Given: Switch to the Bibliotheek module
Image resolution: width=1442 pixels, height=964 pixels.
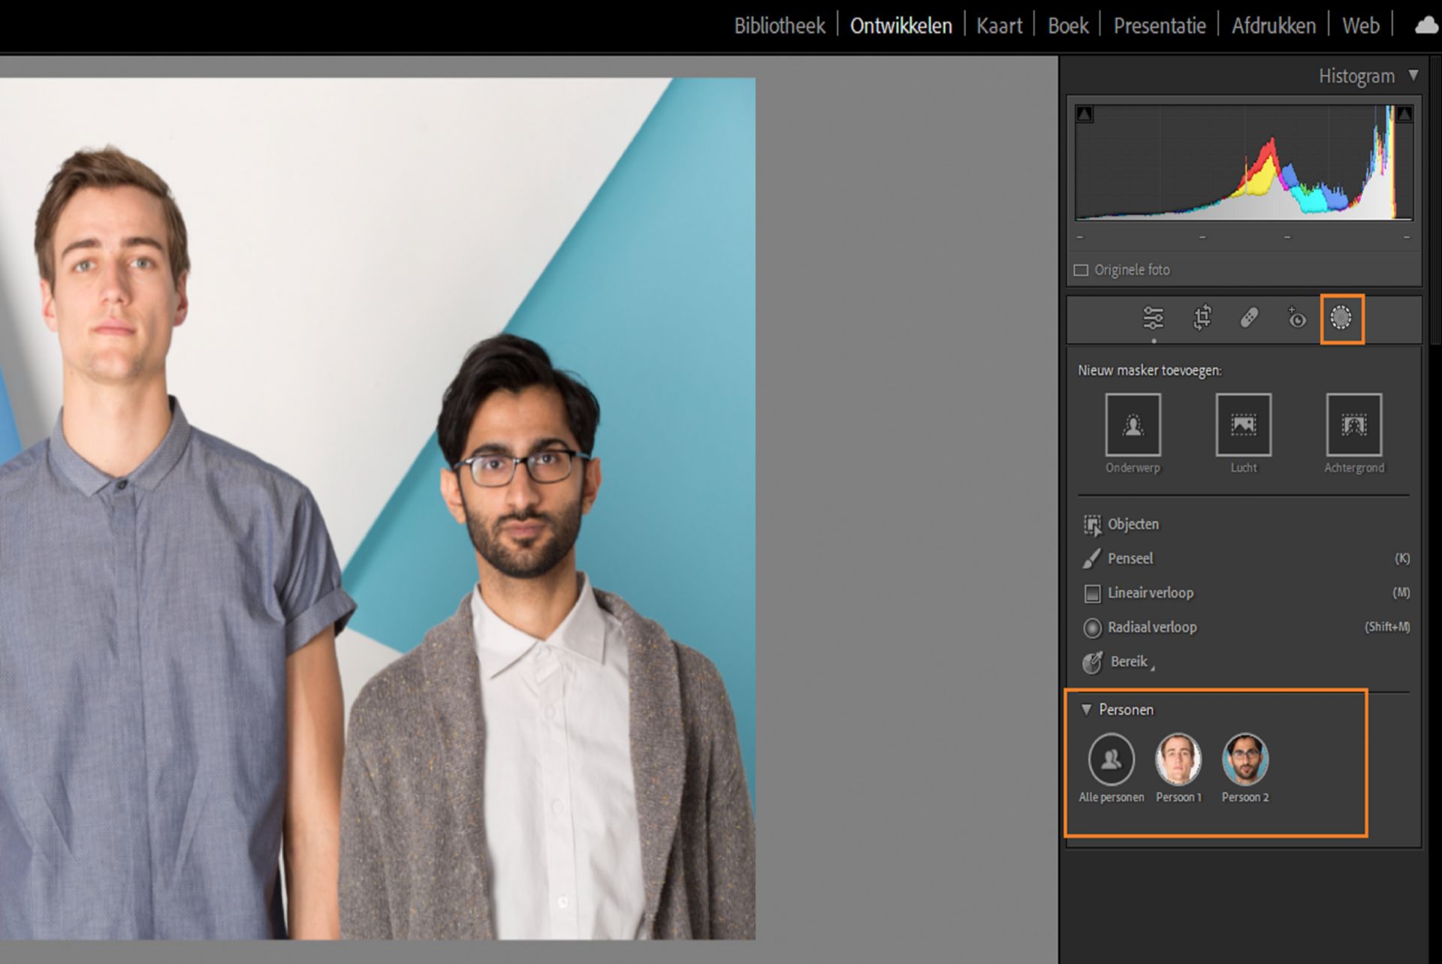Looking at the screenshot, I should [x=779, y=26].
